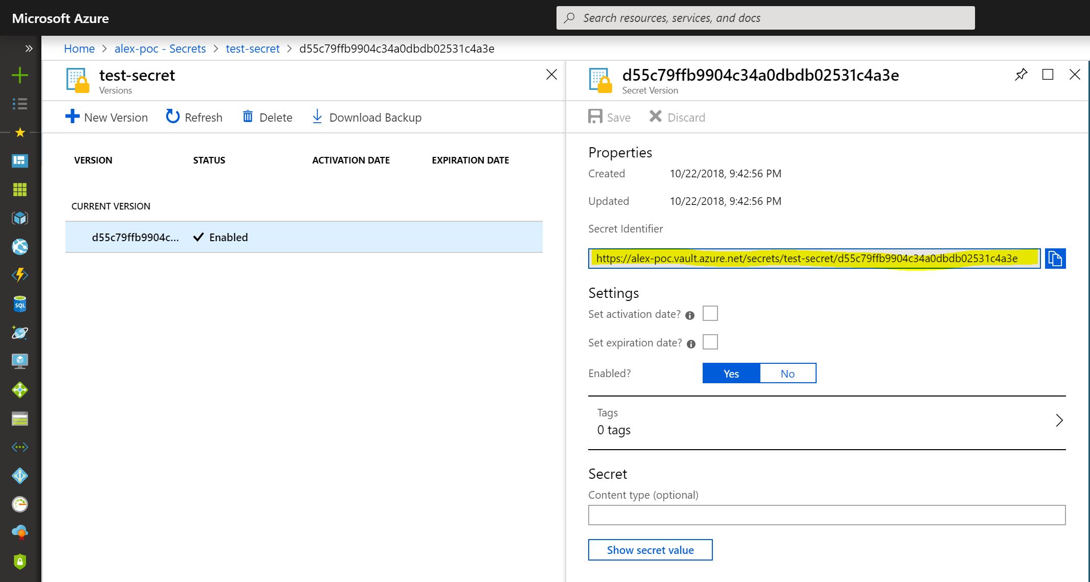
Task: Go to Home breadcrumb link
Action: coord(79,49)
